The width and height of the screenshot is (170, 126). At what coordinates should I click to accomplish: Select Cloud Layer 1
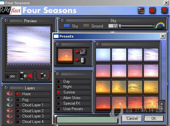(33, 105)
